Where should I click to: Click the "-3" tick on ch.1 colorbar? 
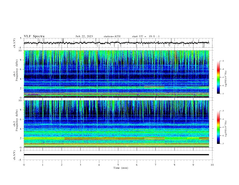pos(222,61)
